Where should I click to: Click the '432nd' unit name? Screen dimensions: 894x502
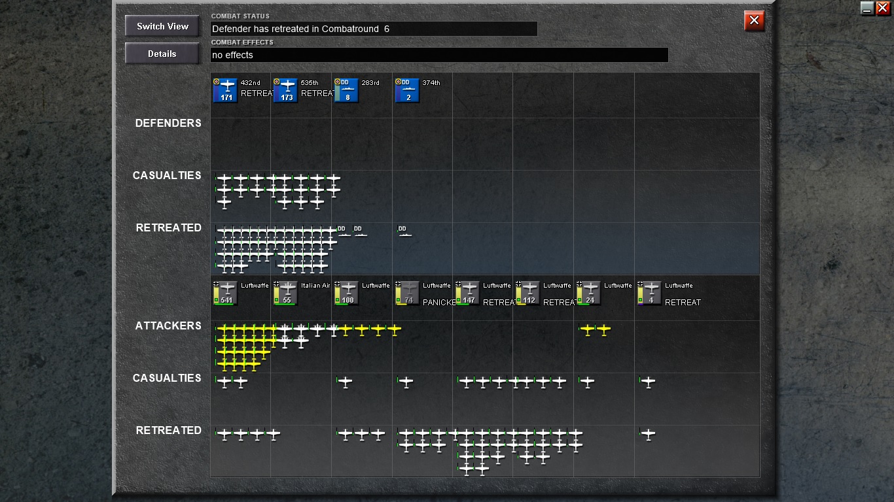(250, 83)
